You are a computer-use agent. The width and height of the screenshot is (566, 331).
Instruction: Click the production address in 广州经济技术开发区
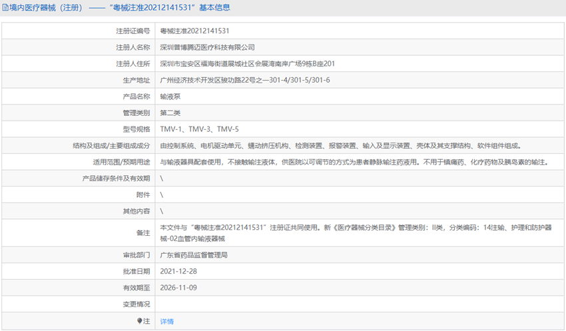(x=245, y=80)
